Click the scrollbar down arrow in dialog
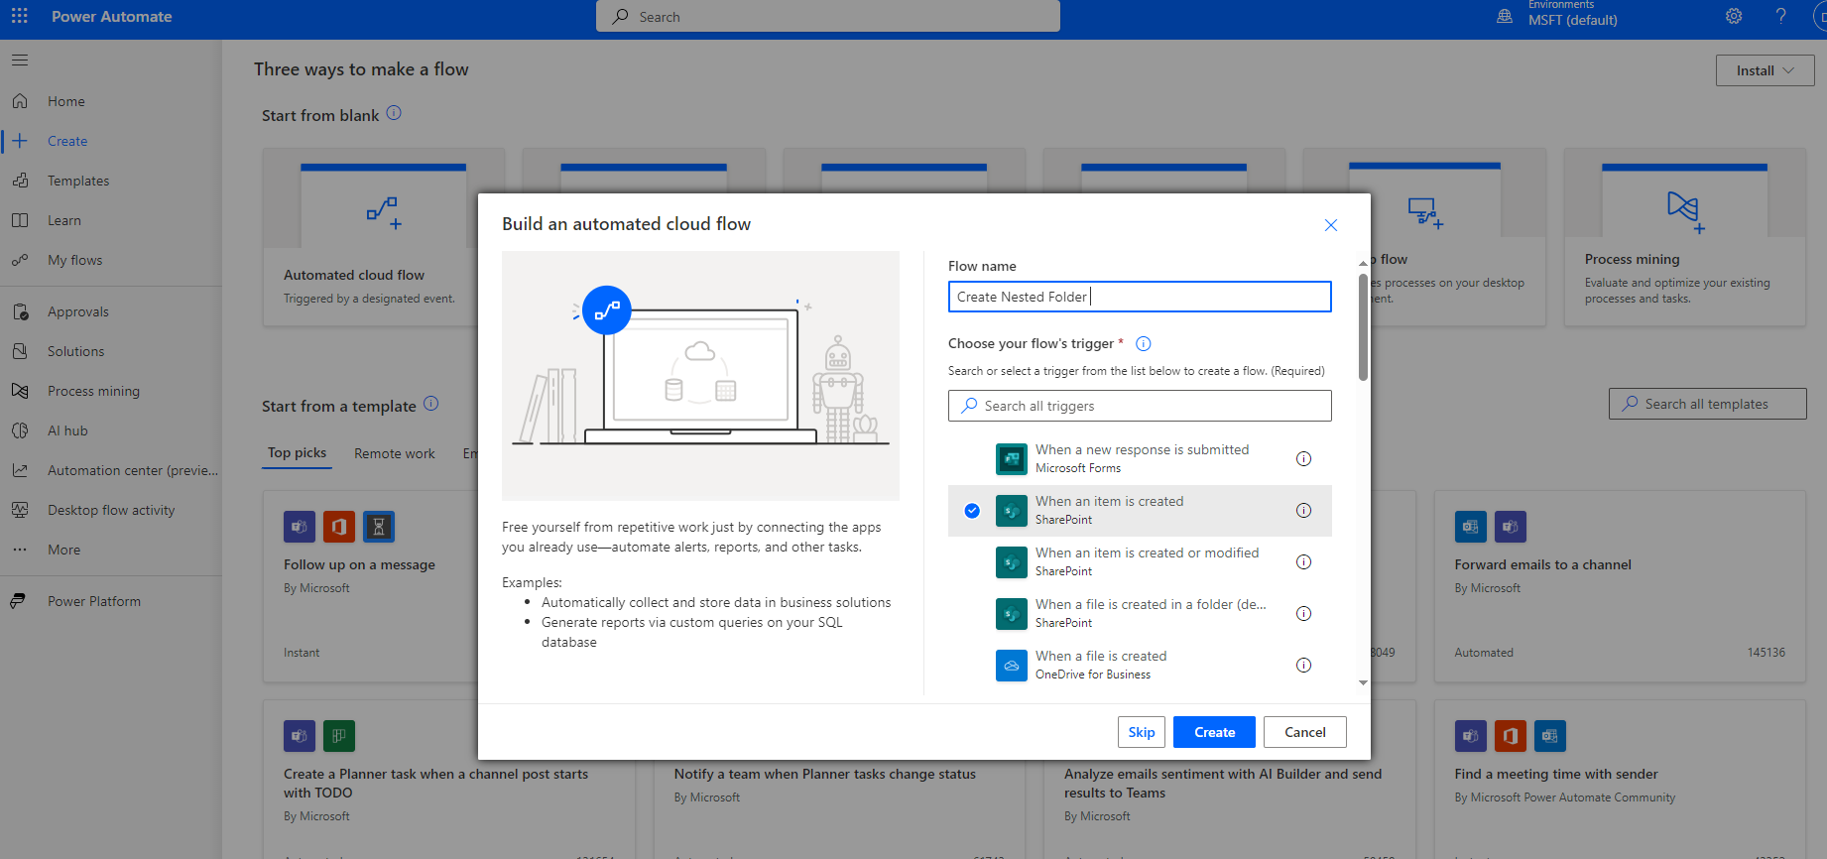This screenshot has width=1827, height=859. tap(1363, 682)
